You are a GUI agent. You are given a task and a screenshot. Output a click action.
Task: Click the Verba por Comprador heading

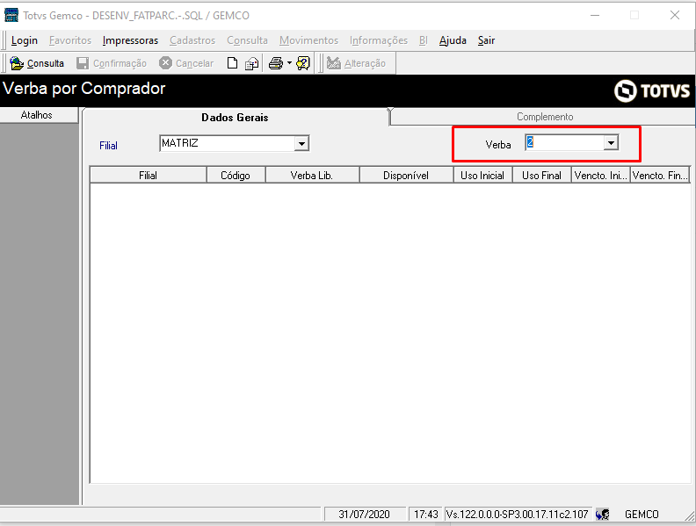(x=84, y=89)
